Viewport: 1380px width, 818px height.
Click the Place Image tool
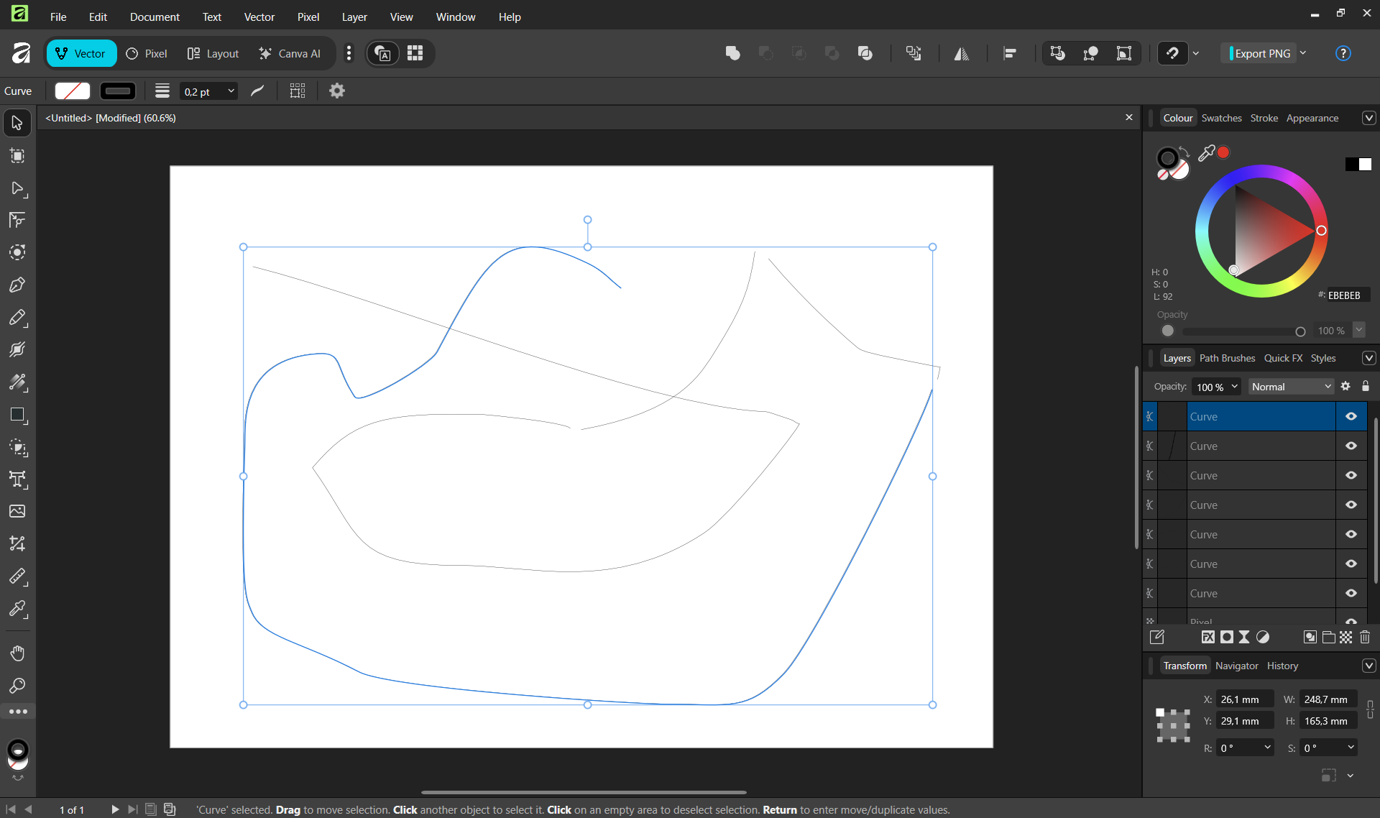(17, 511)
